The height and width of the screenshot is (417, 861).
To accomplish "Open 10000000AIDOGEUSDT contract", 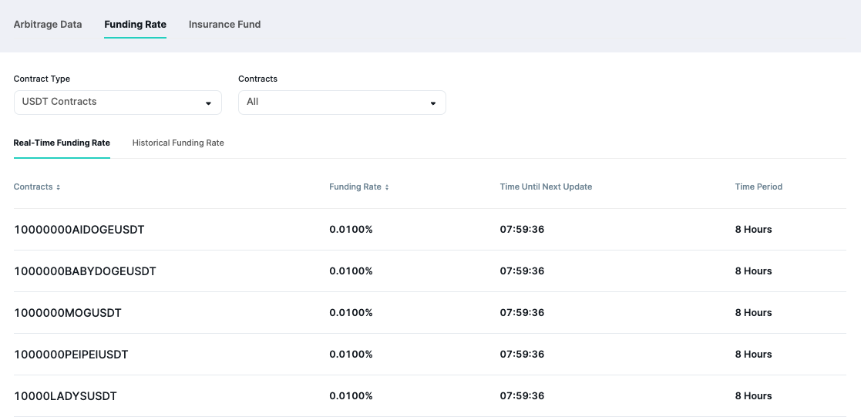I will (79, 230).
